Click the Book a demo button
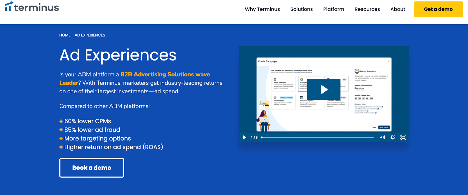 point(92,168)
